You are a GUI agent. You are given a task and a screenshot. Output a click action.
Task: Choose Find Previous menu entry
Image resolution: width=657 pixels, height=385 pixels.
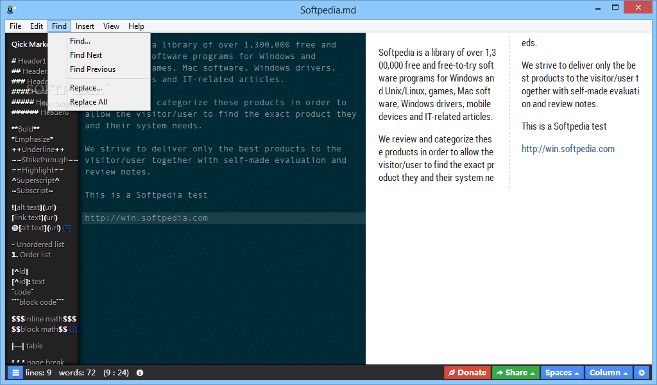(x=99, y=69)
